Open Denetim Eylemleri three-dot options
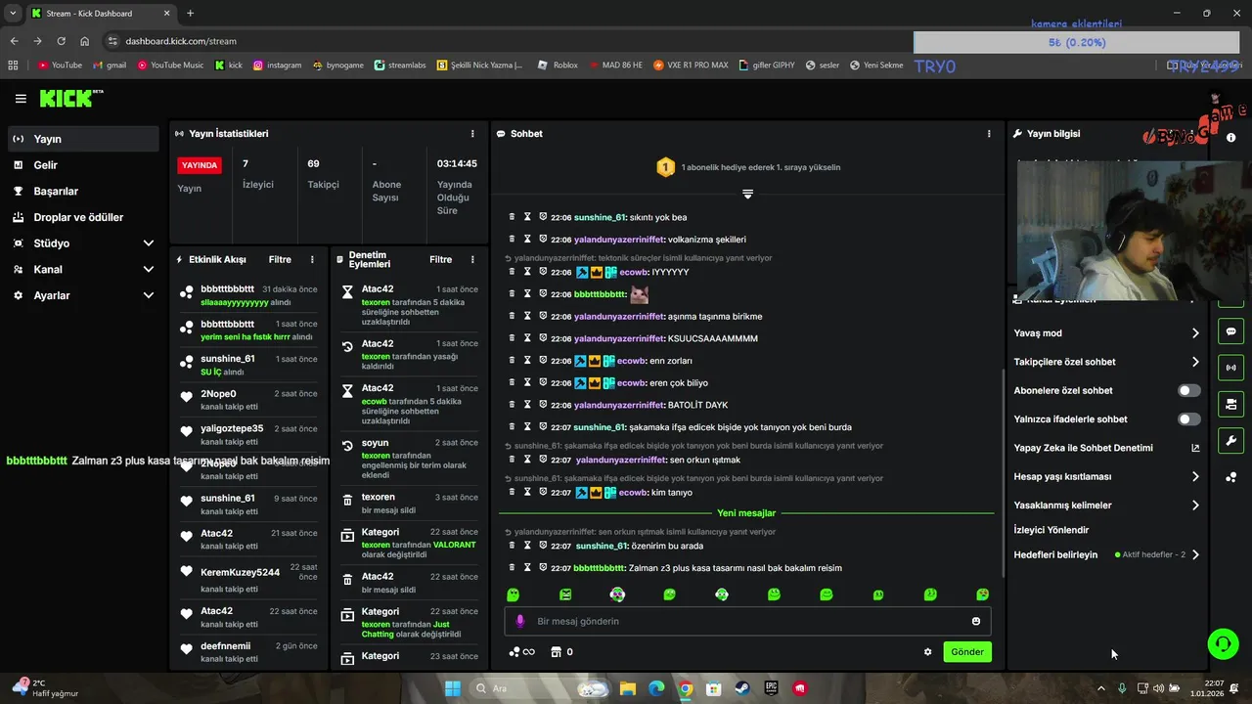1252x704 pixels. [472, 260]
